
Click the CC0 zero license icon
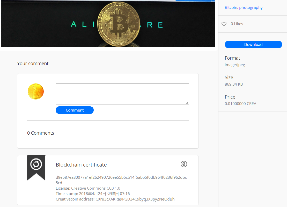point(184,164)
